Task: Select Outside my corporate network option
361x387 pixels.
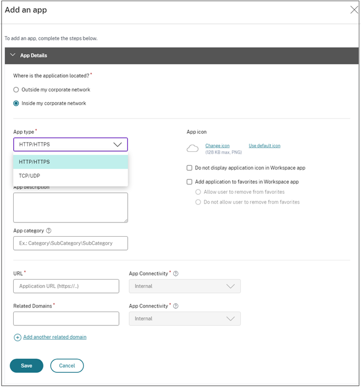Action: (x=17, y=90)
